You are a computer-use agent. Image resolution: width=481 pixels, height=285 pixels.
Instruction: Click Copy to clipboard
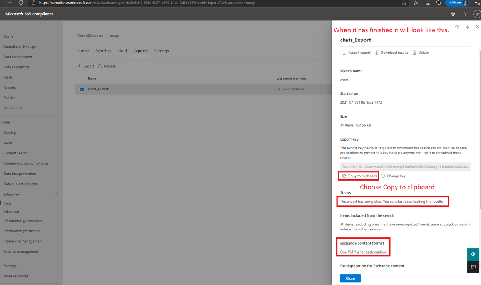pos(359,176)
